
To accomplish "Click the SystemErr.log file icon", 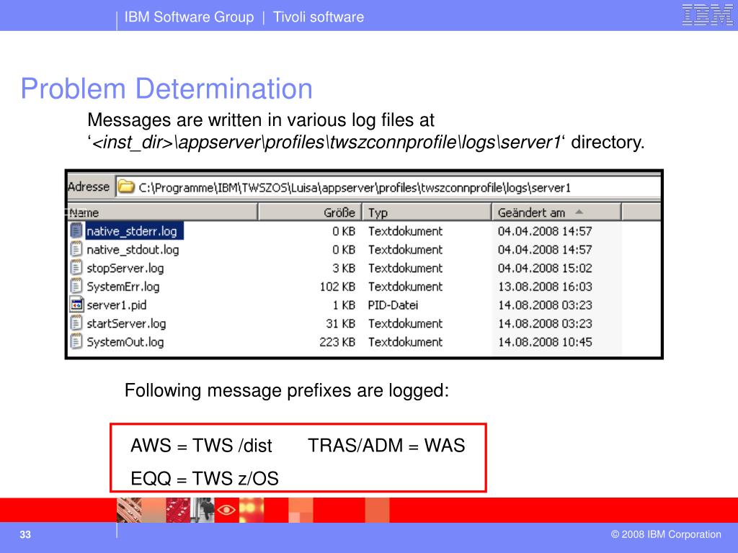I will click(x=76, y=287).
